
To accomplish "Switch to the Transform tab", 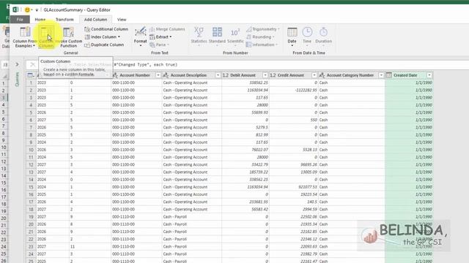I will [x=64, y=20].
